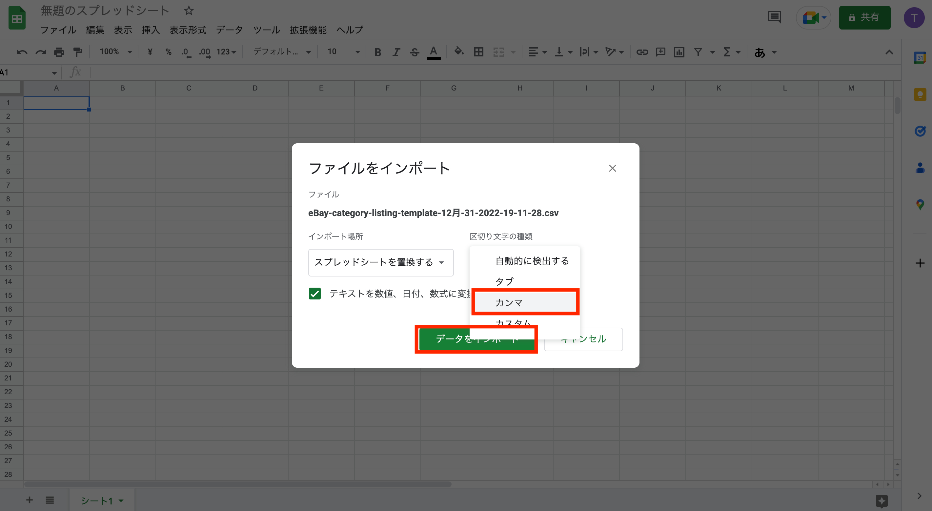Image resolution: width=932 pixels, height=511 pixels.
Task: Open the import location dropdown
Action: pos(381,262)
